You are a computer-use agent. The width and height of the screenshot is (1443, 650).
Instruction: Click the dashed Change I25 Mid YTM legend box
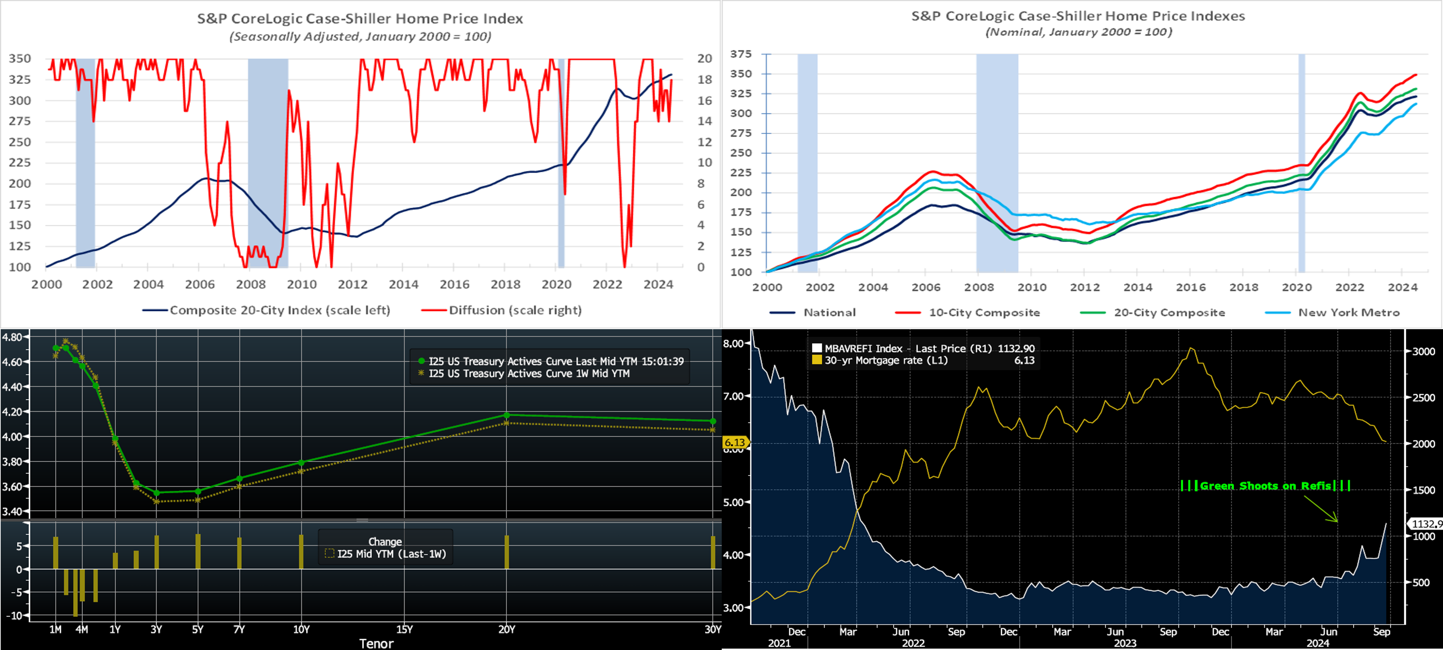pyautogui.click(x=329, y=554)
